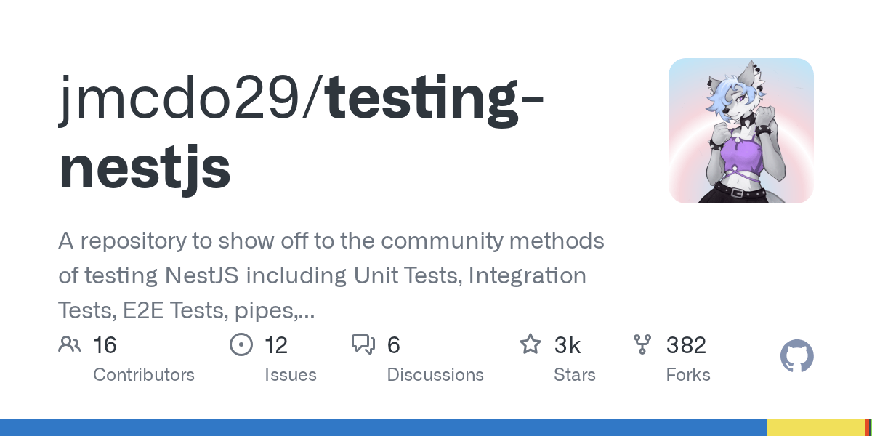Click the Contributors people icon
The width and height of the screenshot is (872, 436).
[70, 344]
